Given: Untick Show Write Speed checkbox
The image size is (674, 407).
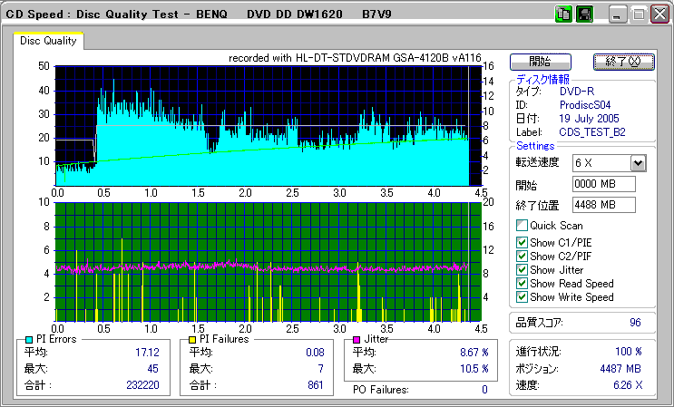Looking at the screenshot, I should click(522, 297).
